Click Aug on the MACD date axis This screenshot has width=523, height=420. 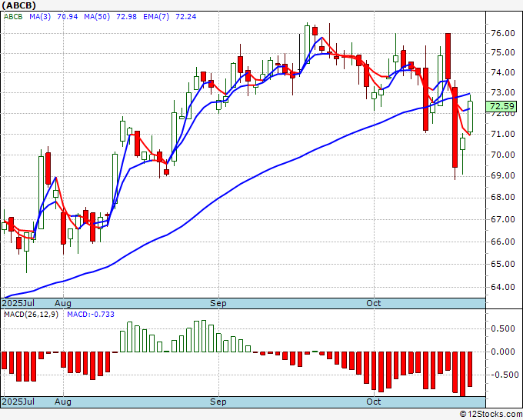63,402
